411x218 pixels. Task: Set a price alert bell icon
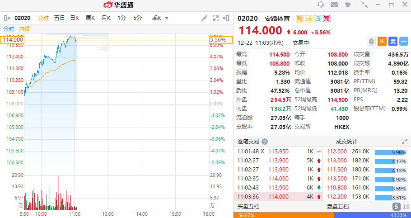(x=371, y=42)
